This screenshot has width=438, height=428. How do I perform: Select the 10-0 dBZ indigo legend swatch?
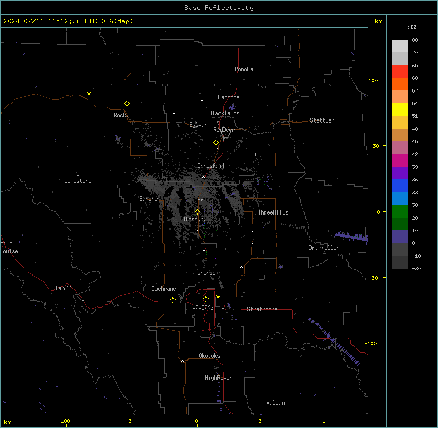[x=399, y=237]
